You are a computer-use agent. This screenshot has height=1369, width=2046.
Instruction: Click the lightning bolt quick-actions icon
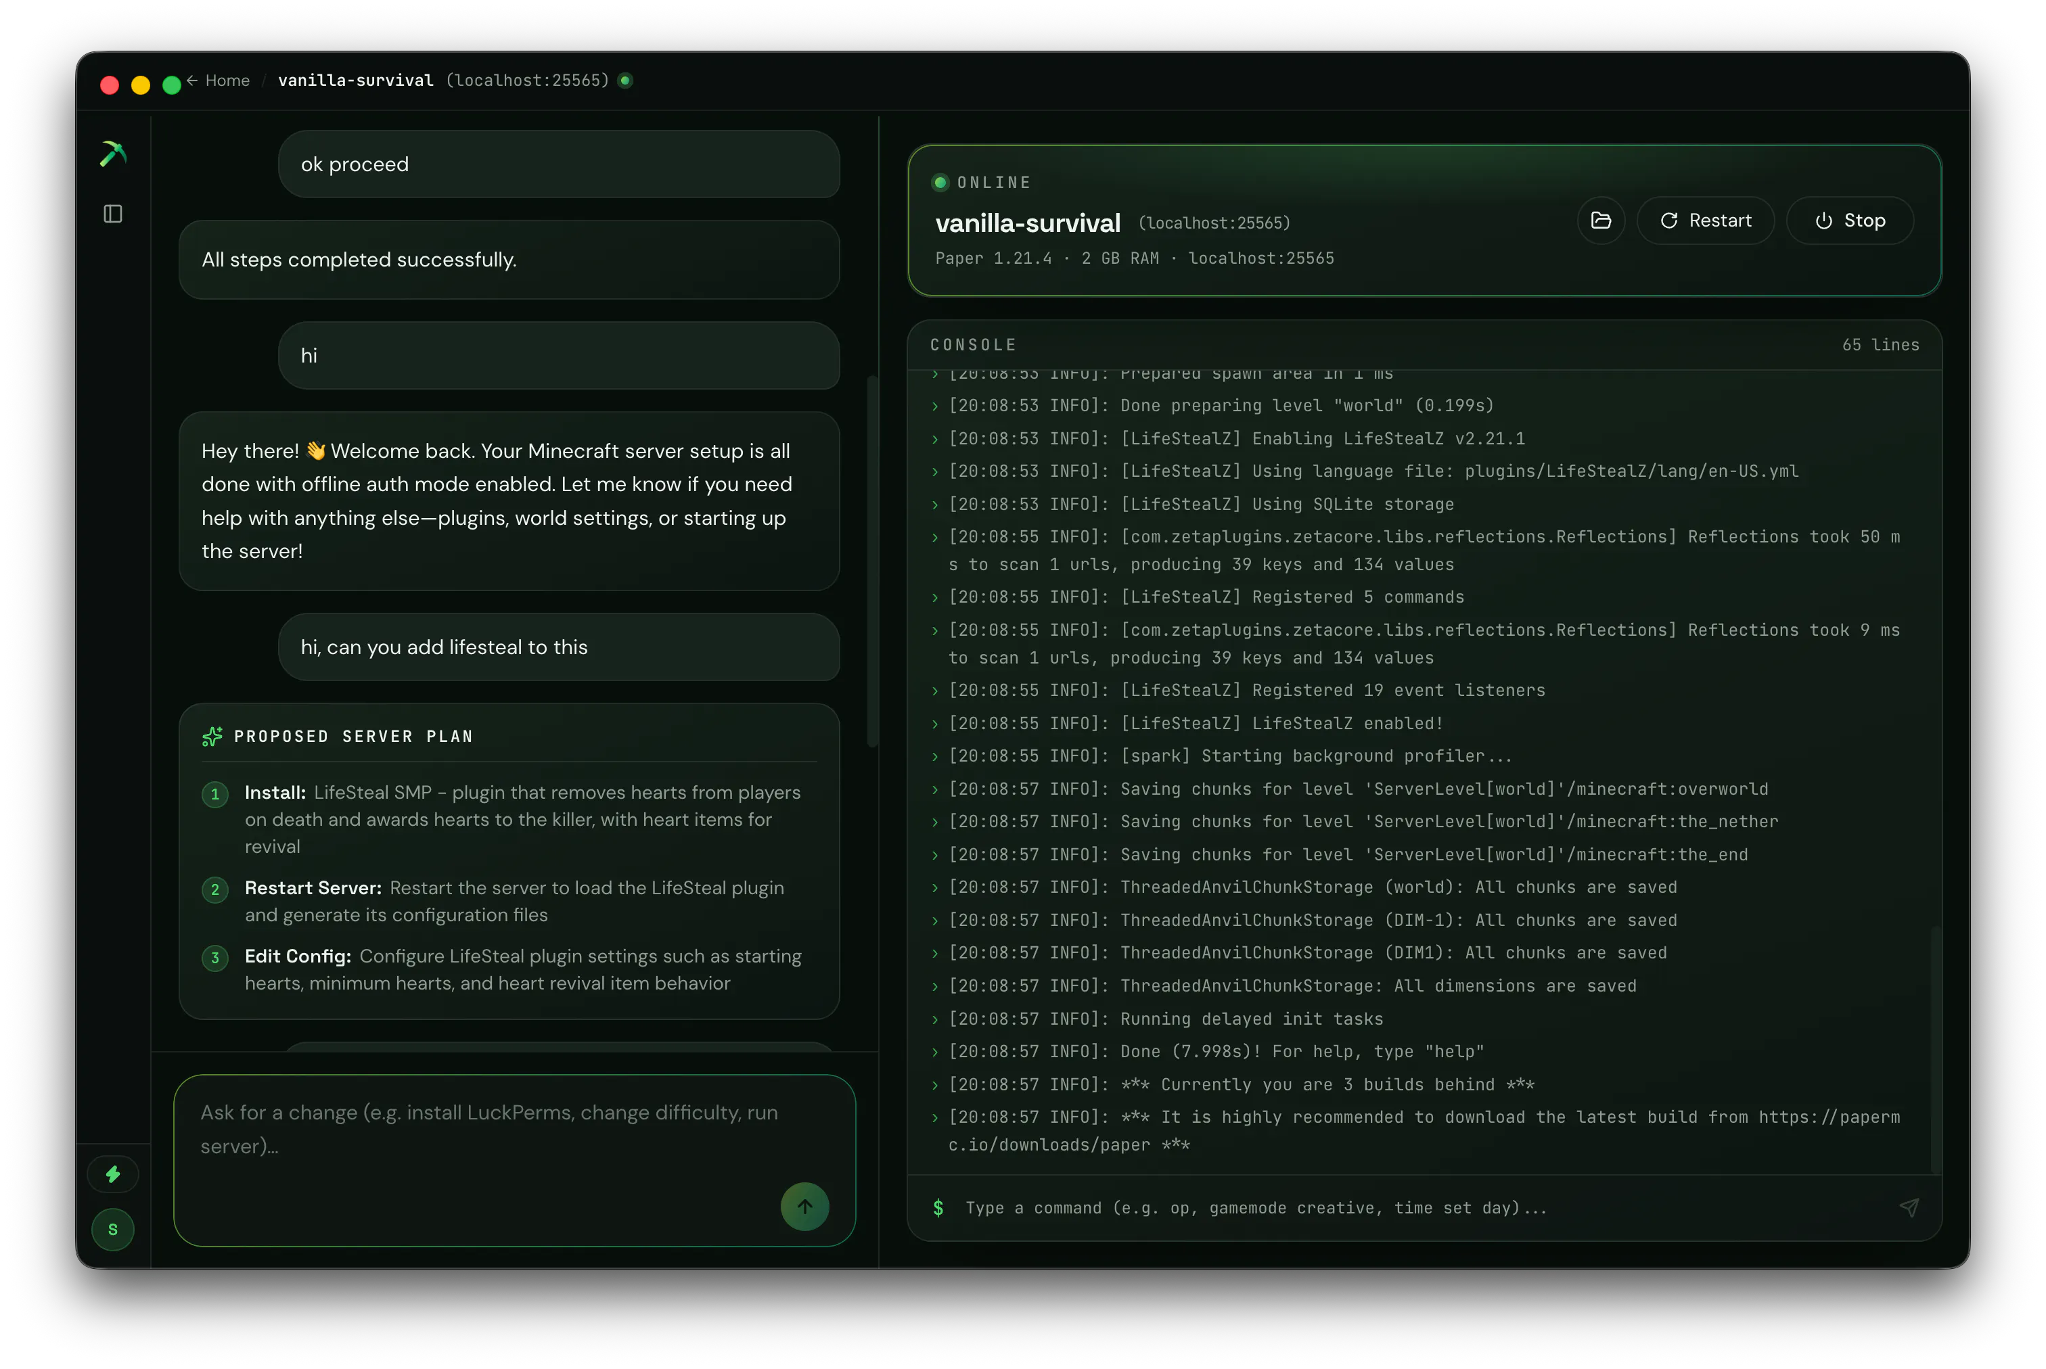pyautogui.click(x=112, y=1174)
